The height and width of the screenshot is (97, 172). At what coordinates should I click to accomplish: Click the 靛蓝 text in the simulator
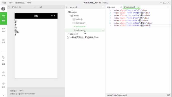(x=17, y=32)
